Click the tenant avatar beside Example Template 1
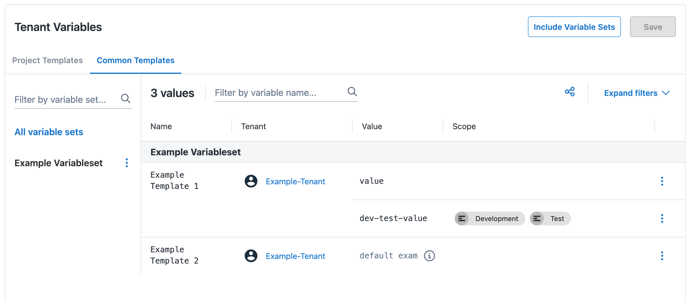The height and width of the screenshot is (302, 692). coord(251,181)
